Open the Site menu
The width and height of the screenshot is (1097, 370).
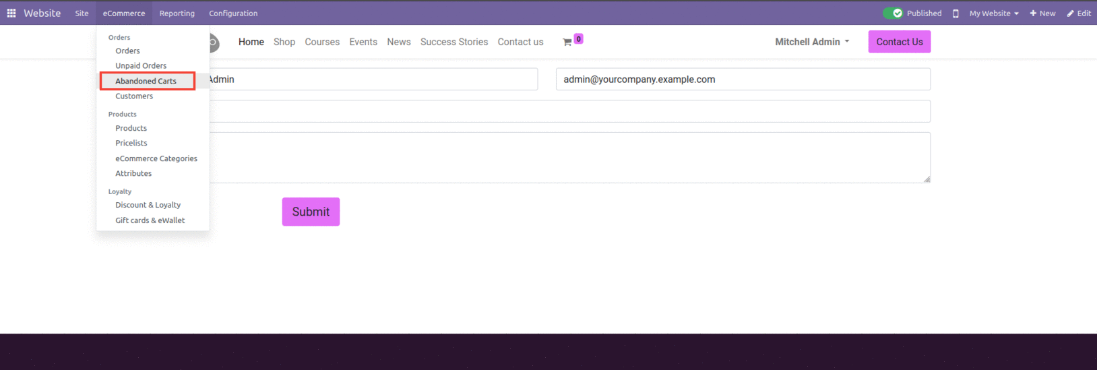click(x=82, y=13)
